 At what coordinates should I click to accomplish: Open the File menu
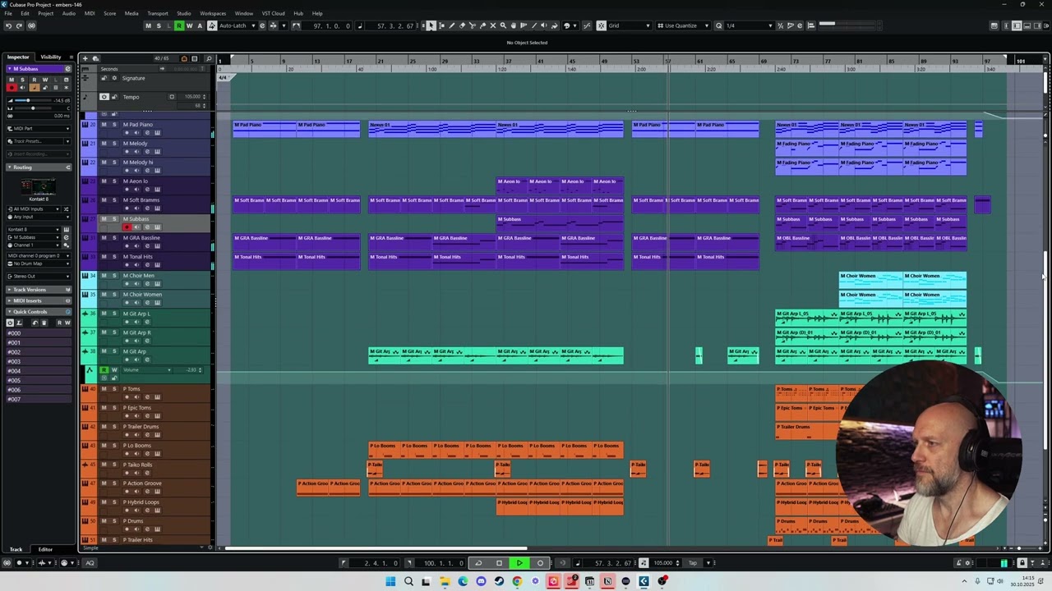pos(8,13)
